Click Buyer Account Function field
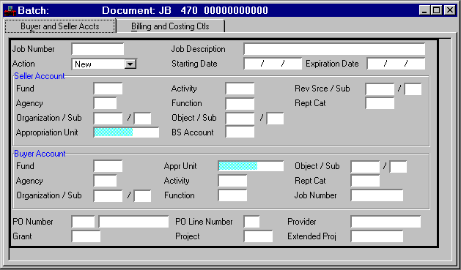The width and height of the screenshot is (461, 270). pyautogui.click(x=232, y=195)
